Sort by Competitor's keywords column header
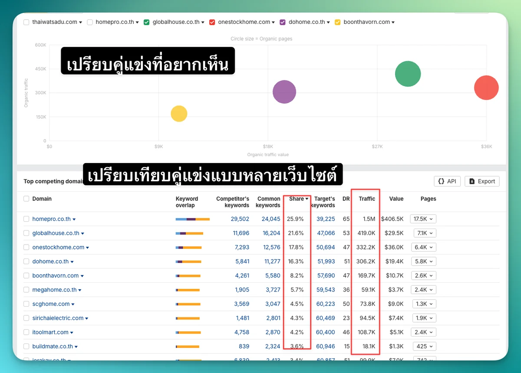The image size is (521, 373). 233,202
